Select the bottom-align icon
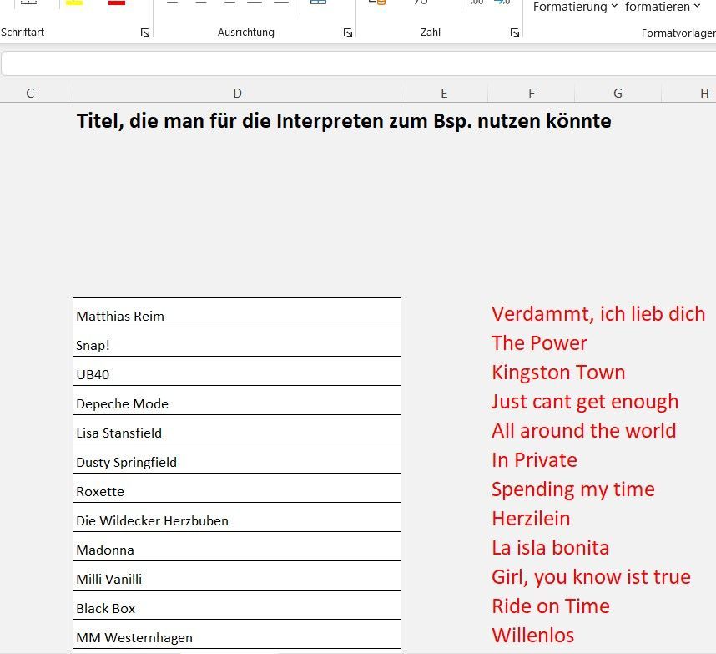Image resolution: width=716 pixels, height=654 pixels. point(229,1)
